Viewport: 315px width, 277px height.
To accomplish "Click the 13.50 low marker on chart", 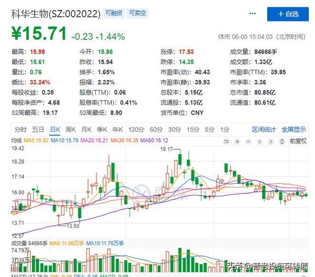I will pos(73,226).
